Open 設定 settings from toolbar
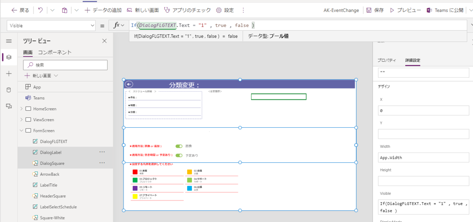Viewport: 473px width, 222px height. [225, 10]
